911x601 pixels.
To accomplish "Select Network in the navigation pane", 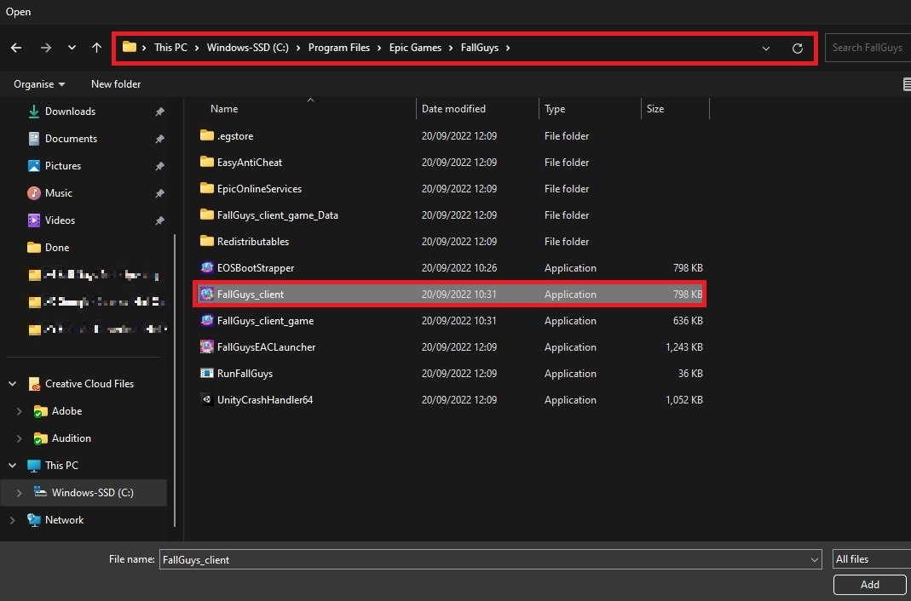I will (64, 520).
